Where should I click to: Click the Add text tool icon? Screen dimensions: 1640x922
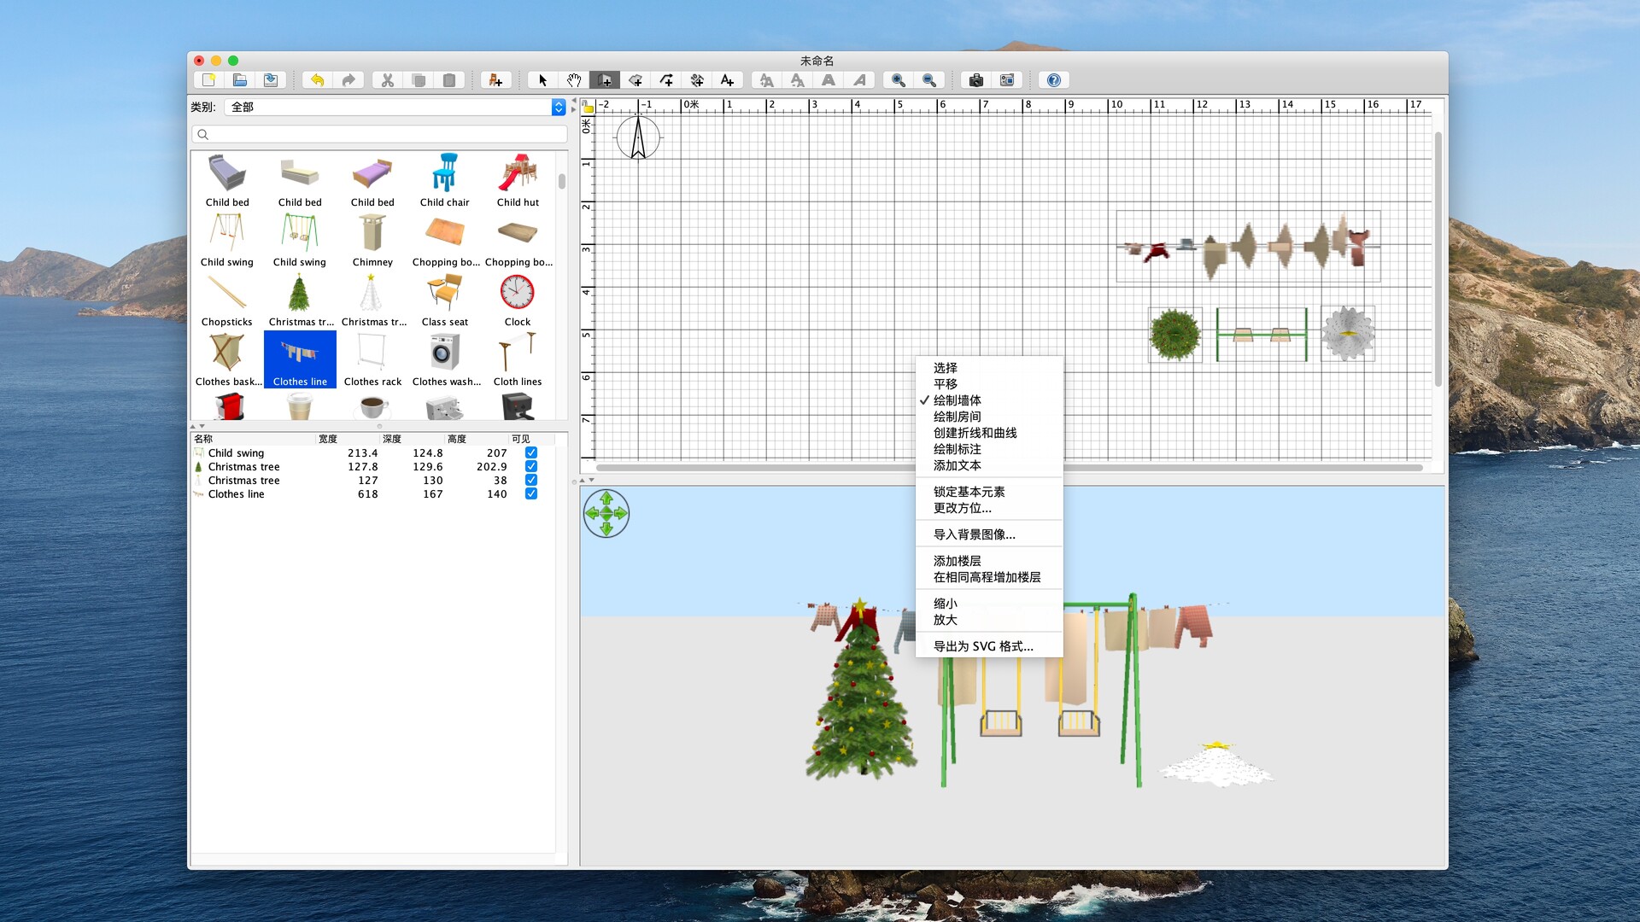(727, 80)
